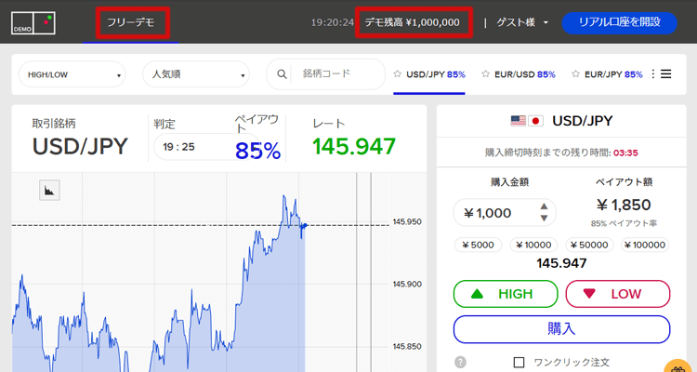Switch to the EUR/USD 85% tab

[x=519, y=74]
